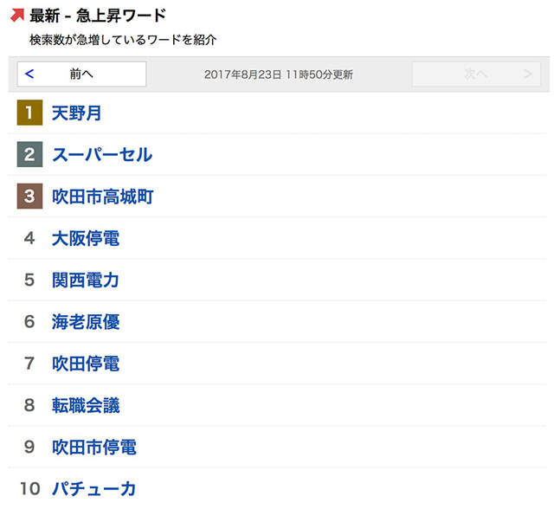This screenshot has height=509, width=554.
Task: Open the パチューカ keyword link
Action: (x=93, y=489)
